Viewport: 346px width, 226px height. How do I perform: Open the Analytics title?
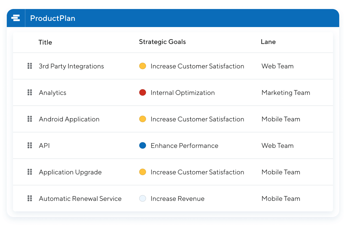tap(53, 93)
